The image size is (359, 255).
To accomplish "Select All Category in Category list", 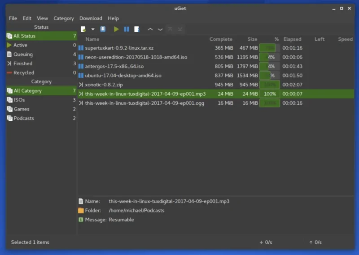I will pyautogui.click(x=41, y=91).
